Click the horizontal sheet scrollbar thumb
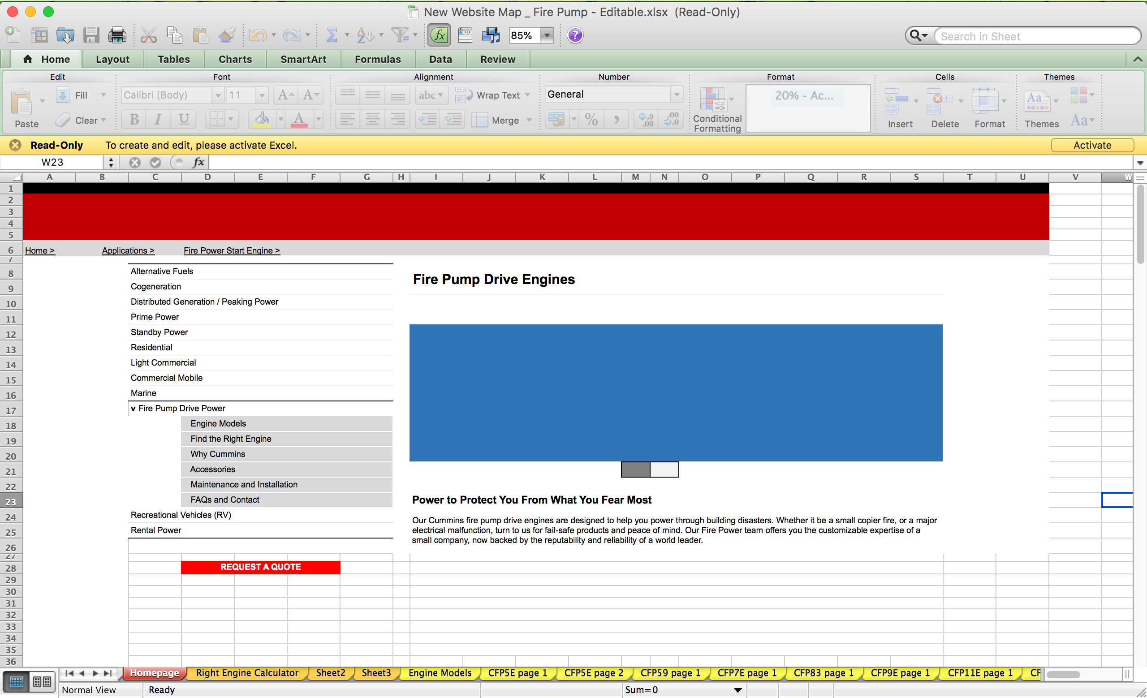The image size is (1147, 698). pyautogui.click(x=1063, y=674)
